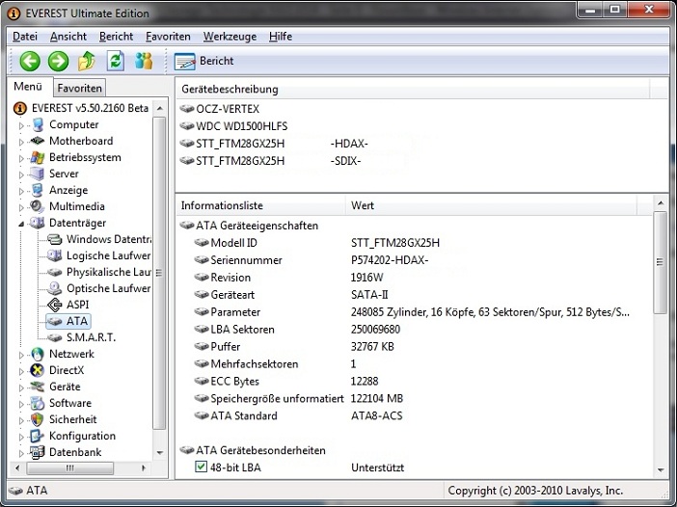677x507 pixels.
Task: Expand the Software tree node
Action: pyautogui.click(x=21, y=404)
